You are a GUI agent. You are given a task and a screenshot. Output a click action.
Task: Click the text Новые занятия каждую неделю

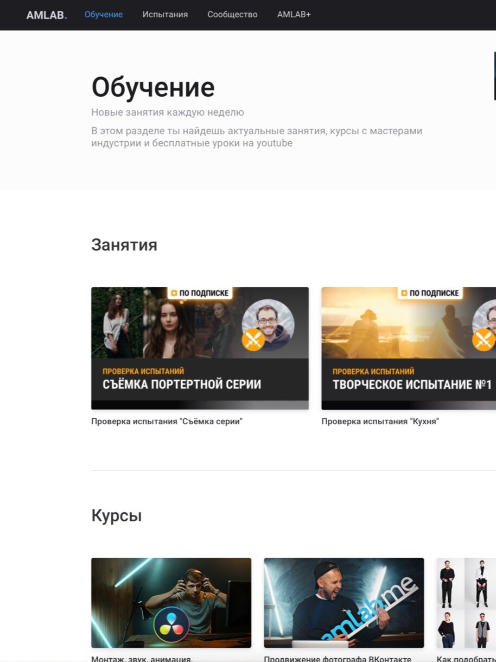coord(168,112)
